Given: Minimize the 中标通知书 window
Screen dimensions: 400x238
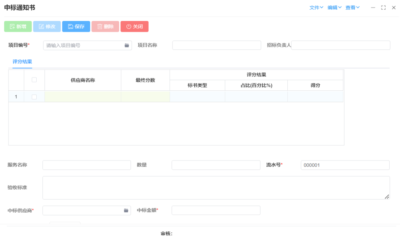Looking at the screenshot, I should [x=373, y=8].
